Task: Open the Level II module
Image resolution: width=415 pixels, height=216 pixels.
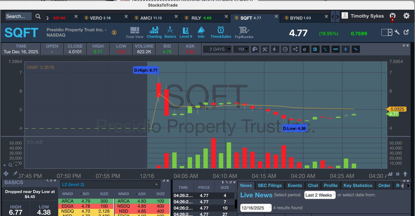Action: pos(186,32)
